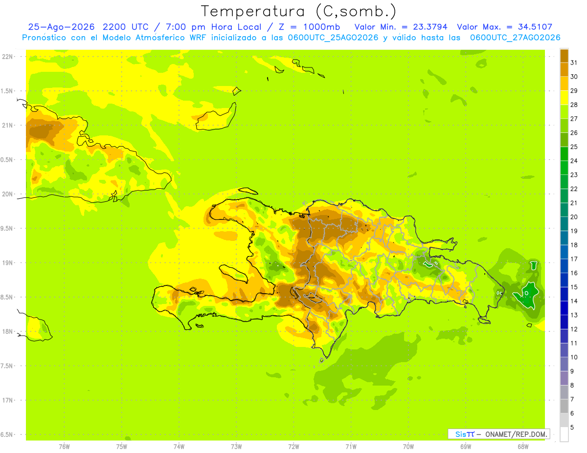Click the '76W' longitude label
Screen dimensions: 587x453
(64, 447)
